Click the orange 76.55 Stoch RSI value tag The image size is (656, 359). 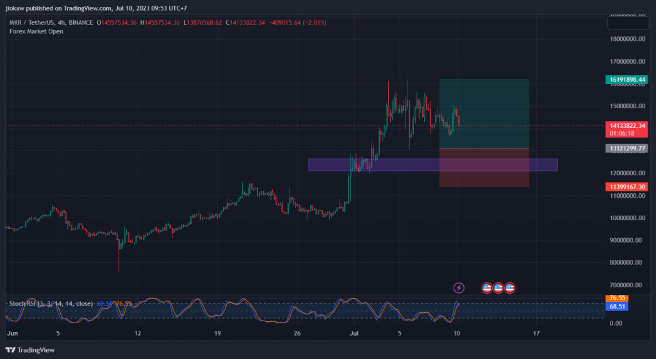click(617, 298)
